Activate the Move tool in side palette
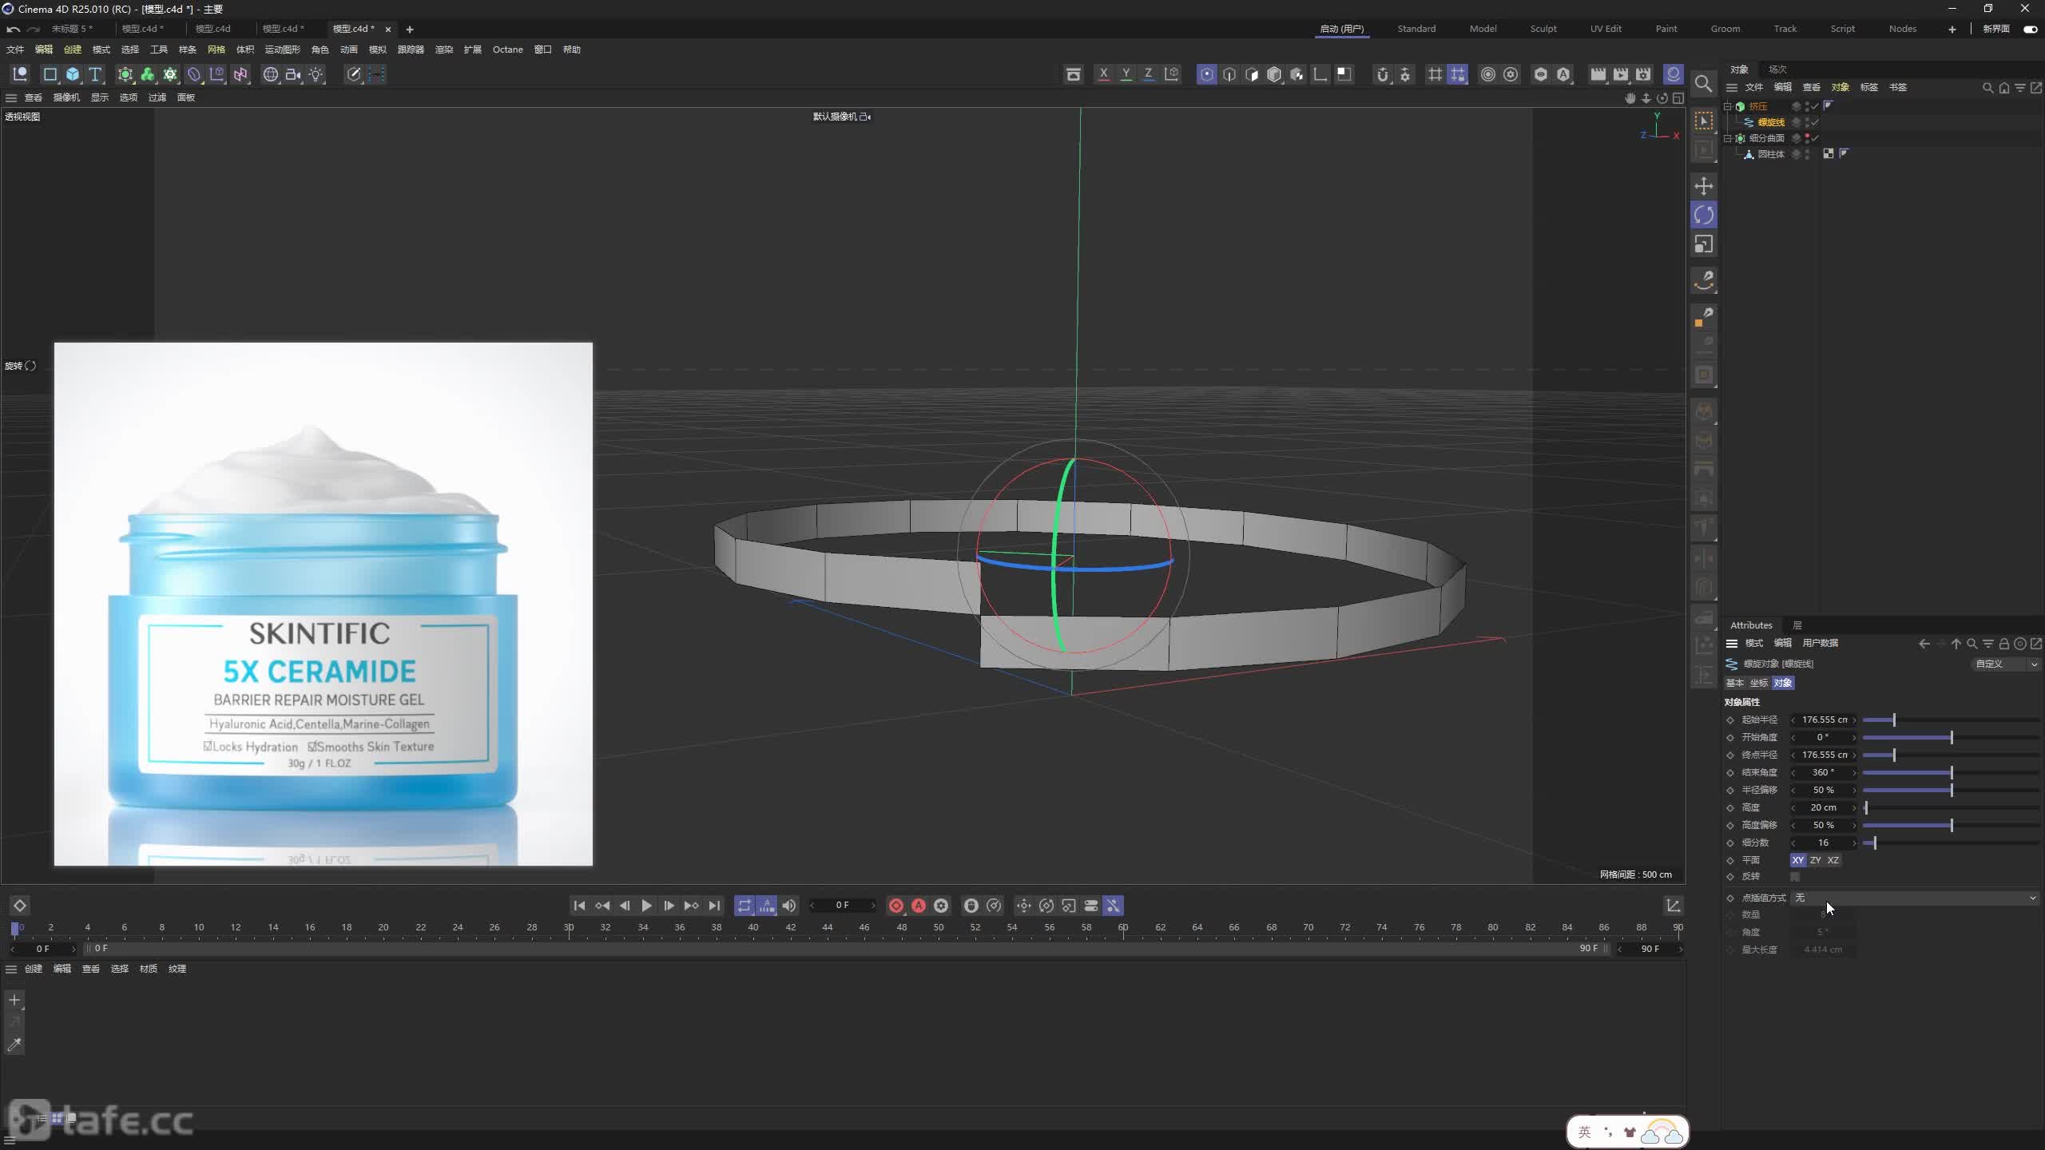Screen dimensions: 2045x1150 tap(1704, 186)
